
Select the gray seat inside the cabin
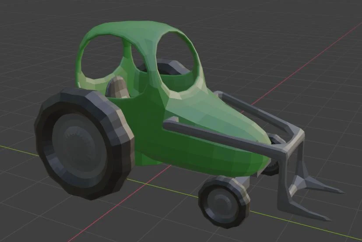point(118,88)
